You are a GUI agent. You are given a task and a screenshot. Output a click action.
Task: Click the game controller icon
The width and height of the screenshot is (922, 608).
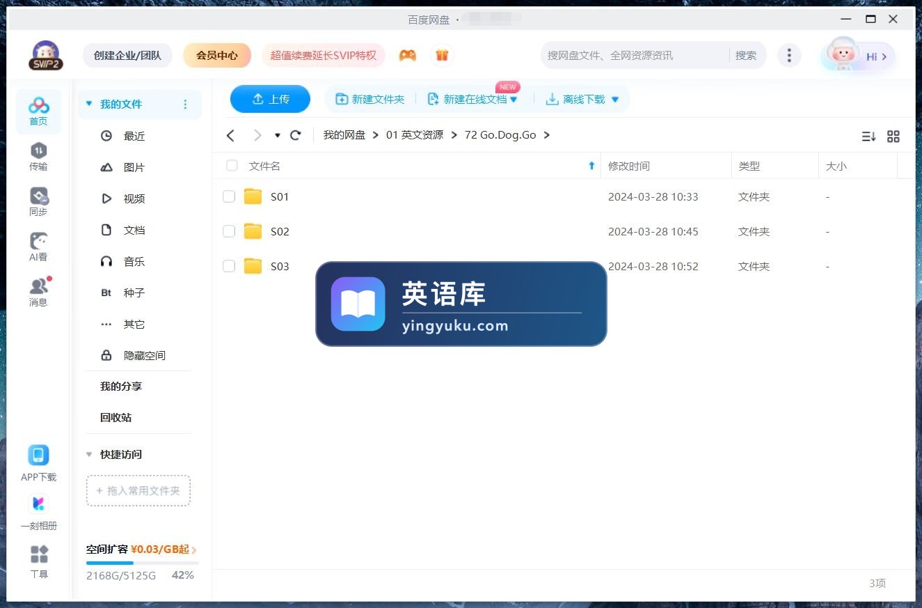[408, 55]
